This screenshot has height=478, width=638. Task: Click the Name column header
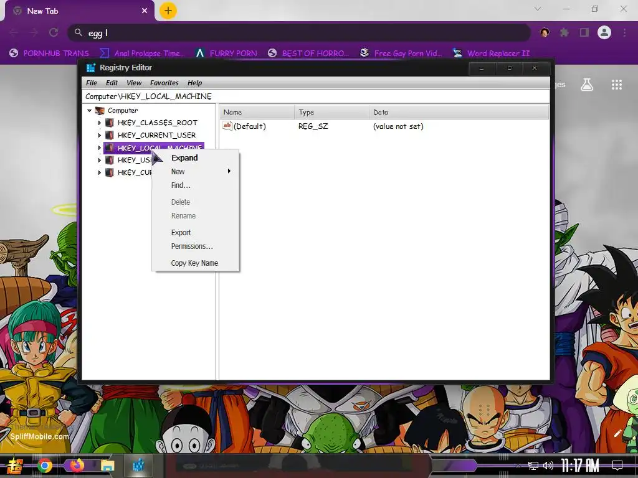click(257, 112)
